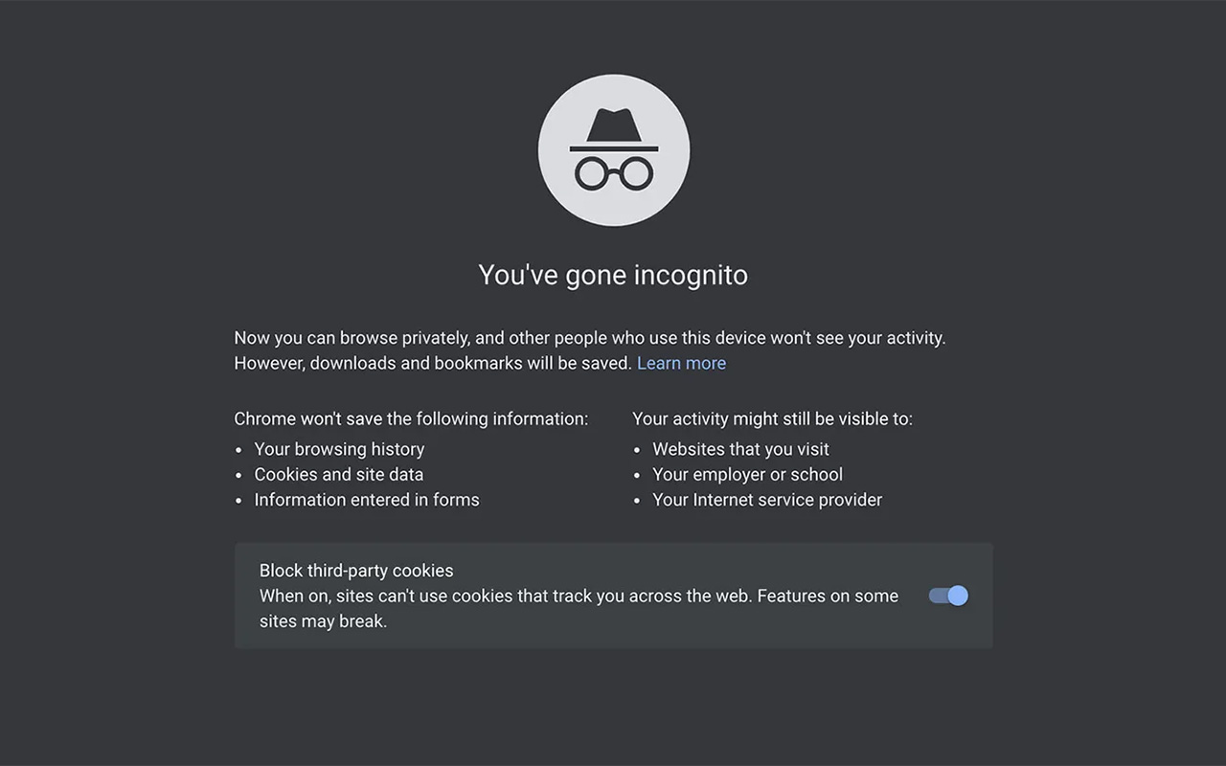
Task: Click Your Internet service provider bullet
Action: [x=767, y=499]
